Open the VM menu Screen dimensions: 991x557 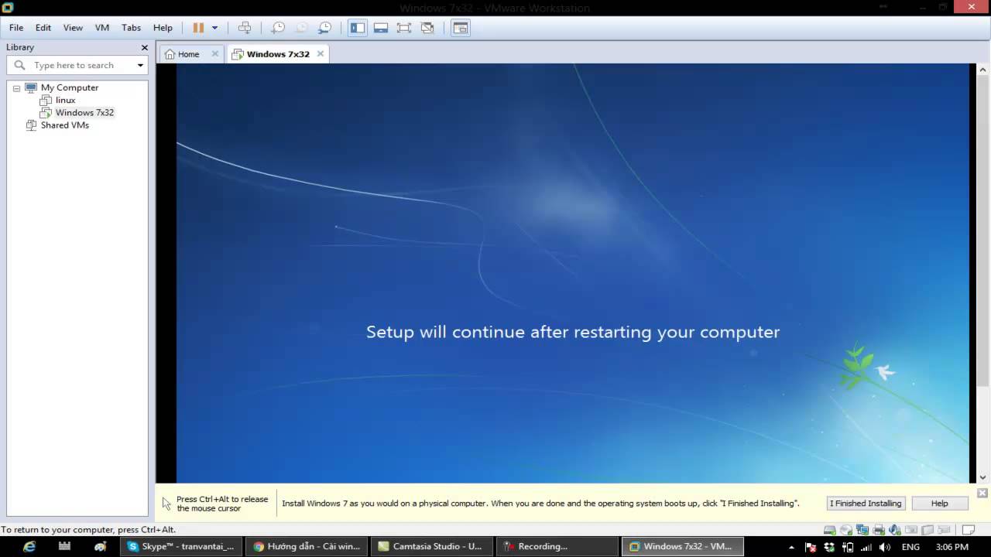tap(102, 28)
